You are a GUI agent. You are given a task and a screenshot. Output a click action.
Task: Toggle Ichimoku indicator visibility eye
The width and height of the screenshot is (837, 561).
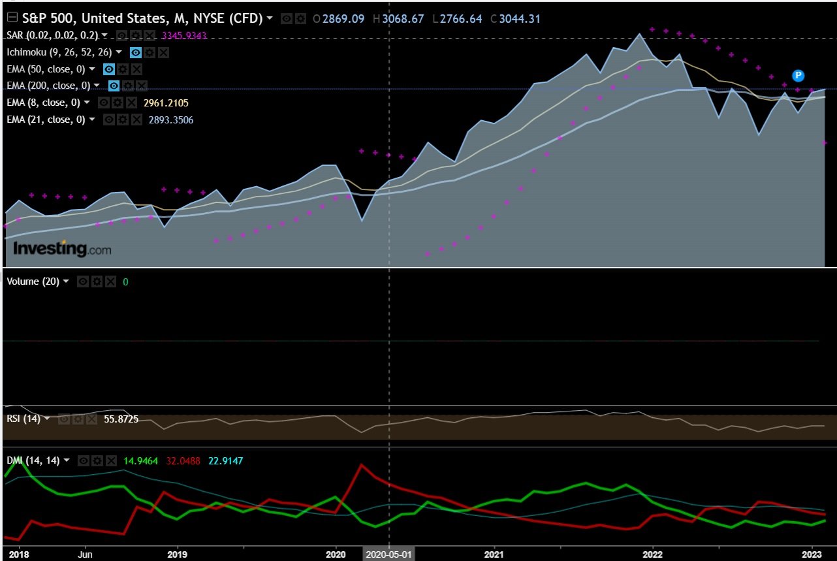tap(135, 52)
